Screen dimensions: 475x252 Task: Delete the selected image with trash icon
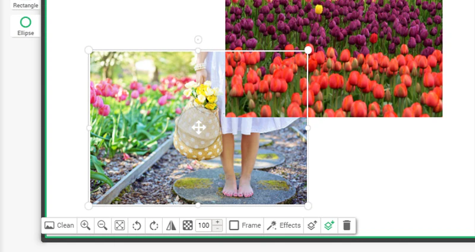click(347, 225)
